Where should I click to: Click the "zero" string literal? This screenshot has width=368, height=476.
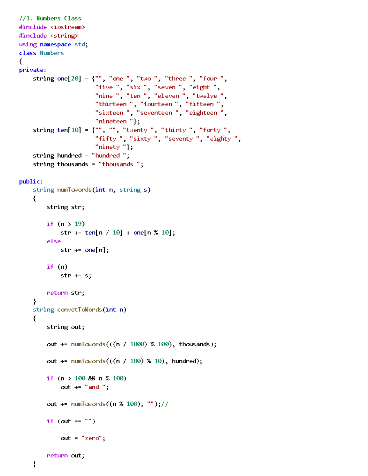coord(92,438)
